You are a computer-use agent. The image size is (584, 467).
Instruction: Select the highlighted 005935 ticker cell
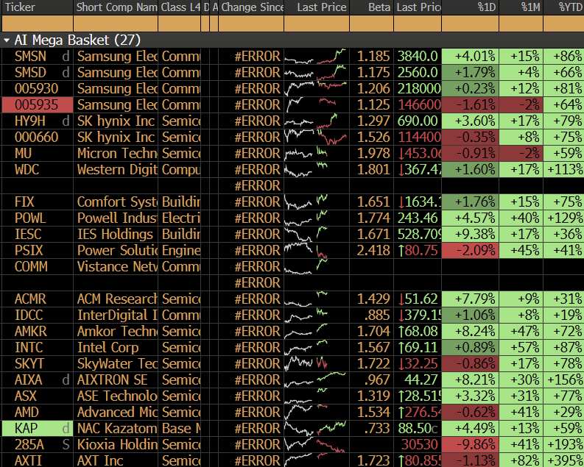pos(38,105)
